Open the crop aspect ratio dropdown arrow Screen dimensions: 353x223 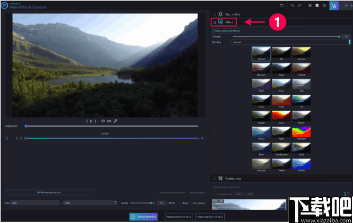click(x=345, y=194)
